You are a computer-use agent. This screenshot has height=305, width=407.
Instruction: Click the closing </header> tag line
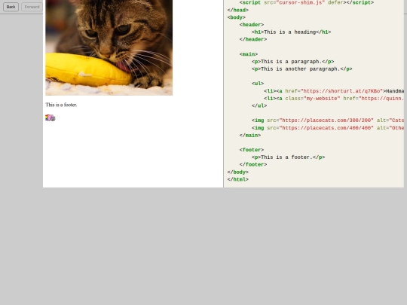(x=253, y=39)
